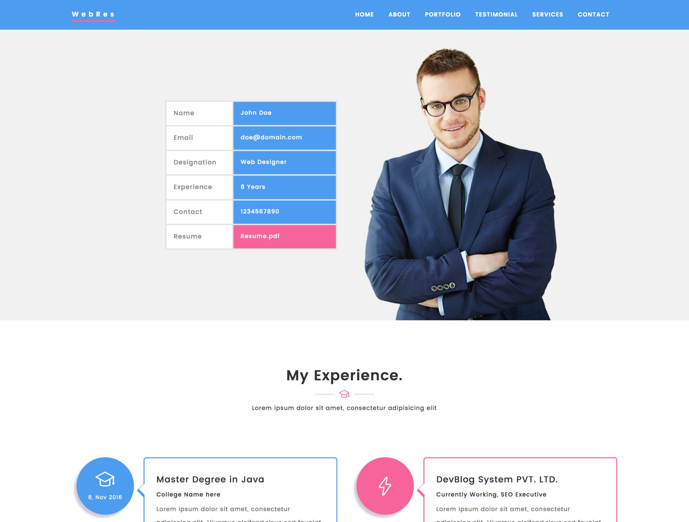Click the graduation cap icon in blue circle
This screenshot has height=522, width=689.
coord(105,479)
